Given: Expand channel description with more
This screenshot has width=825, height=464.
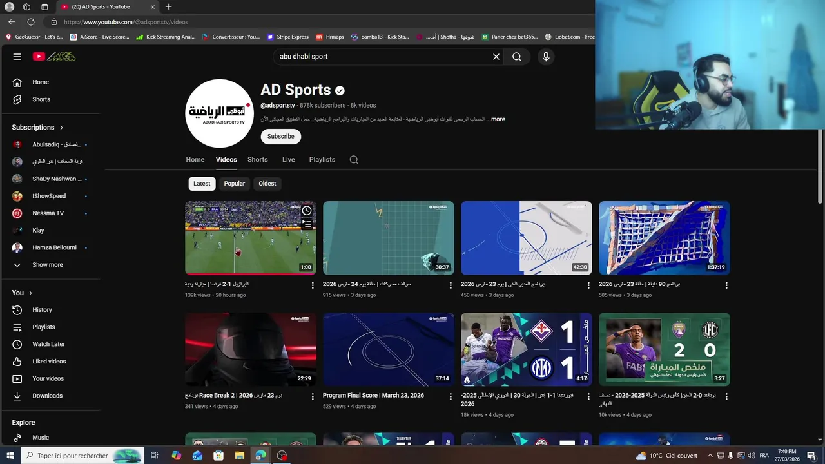Looking at the screenshot, I should coord(496,119).
